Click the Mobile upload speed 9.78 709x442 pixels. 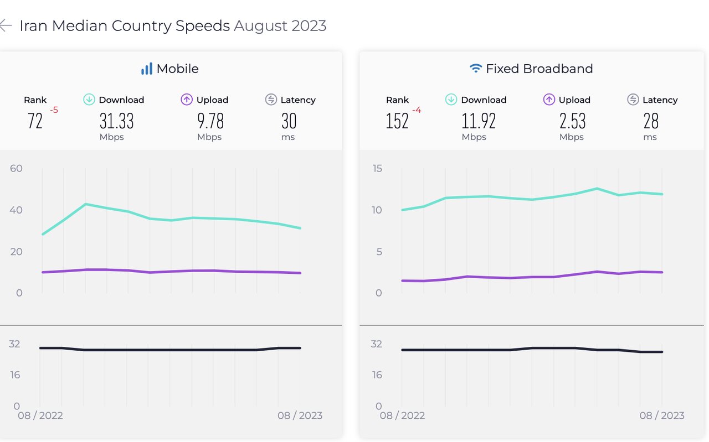(x=210, y=121)
